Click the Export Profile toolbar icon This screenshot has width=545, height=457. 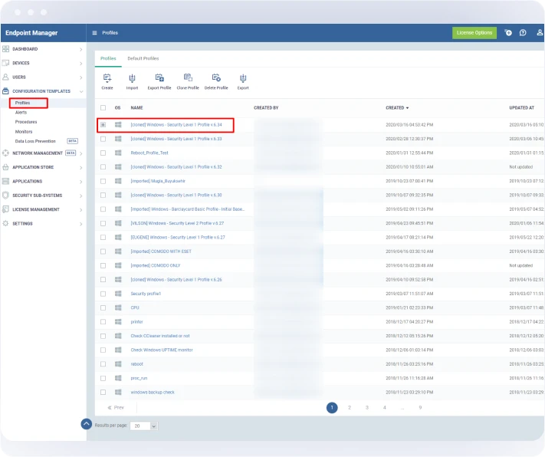click(x=159, y=78)
